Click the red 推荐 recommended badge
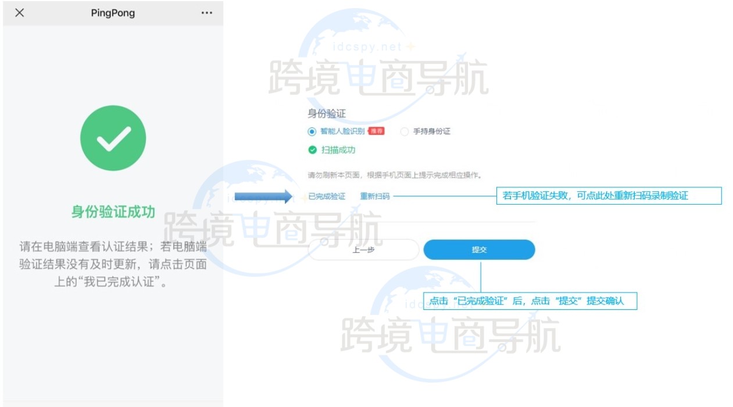The height and width of the screenshot is (407, 733). (377, 131)
